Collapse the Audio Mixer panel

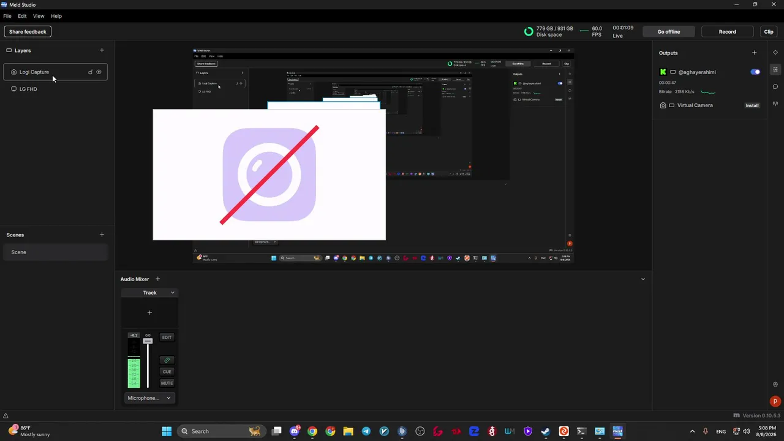pyautogui.click(x=643, y=279)
